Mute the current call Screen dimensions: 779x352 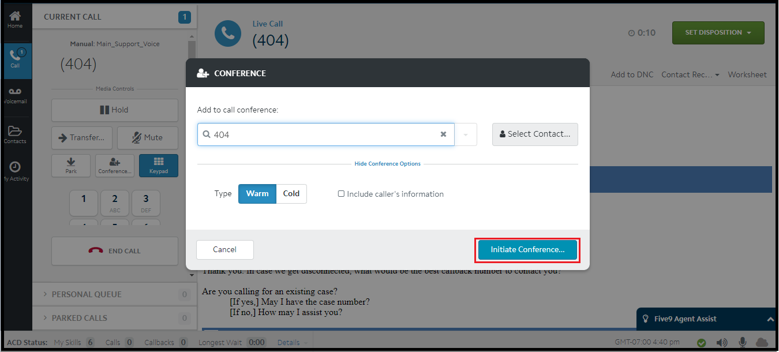(x=148, y=137)
